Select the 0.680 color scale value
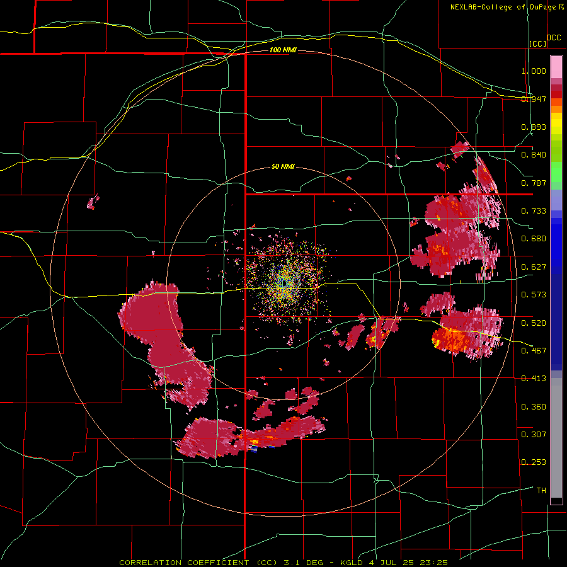Viewport: 567px width, 567px height. pos(534,239)
